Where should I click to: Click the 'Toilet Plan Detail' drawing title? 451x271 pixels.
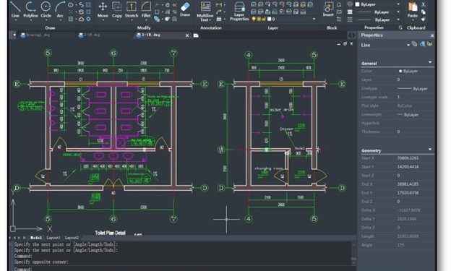110,233
